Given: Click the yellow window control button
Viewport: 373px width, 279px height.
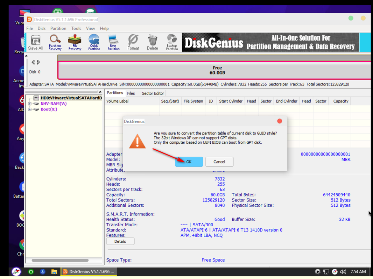Looking at the screenshot, I should tap(363, 18).
